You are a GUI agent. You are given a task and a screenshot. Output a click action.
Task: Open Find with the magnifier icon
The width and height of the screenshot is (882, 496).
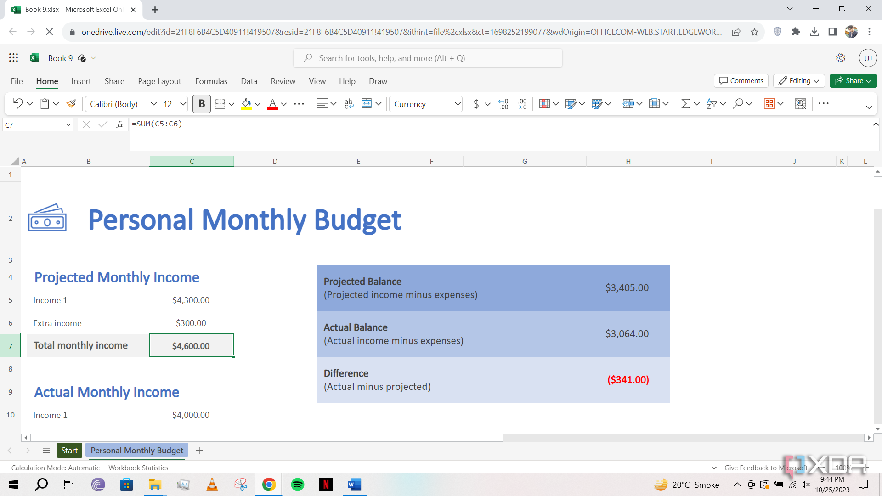tap(738, 104)
